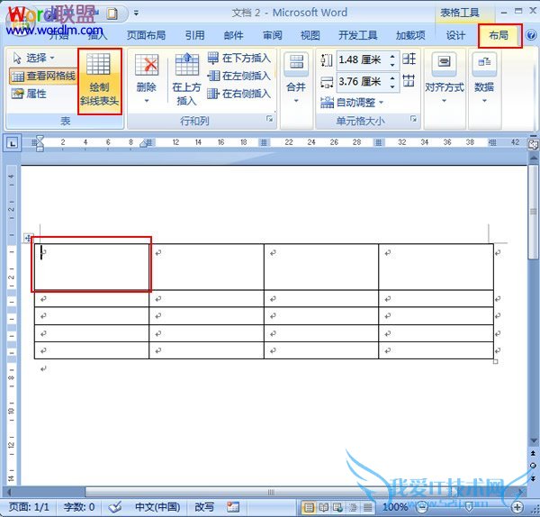Open the View (视图) tab
Viewport: 540px width, 517px height.
point(310,35)
